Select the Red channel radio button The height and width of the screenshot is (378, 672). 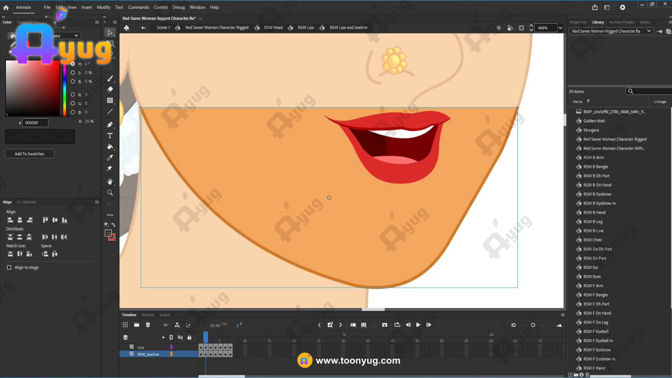(73, 94)
